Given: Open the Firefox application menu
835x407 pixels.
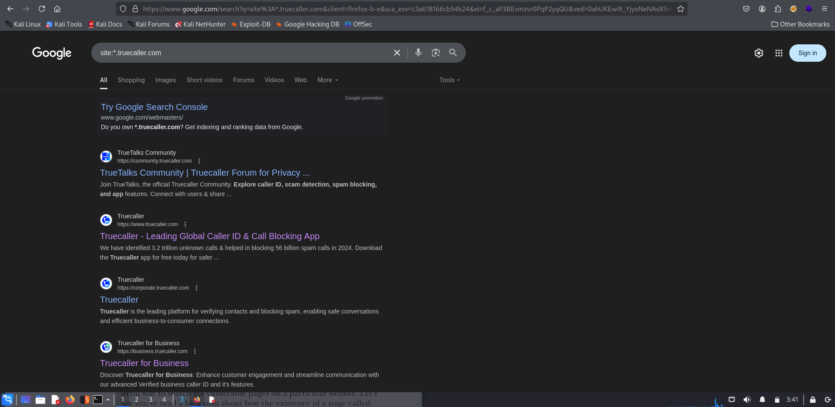Looking at the screenshot, I should tap(825, 9).
